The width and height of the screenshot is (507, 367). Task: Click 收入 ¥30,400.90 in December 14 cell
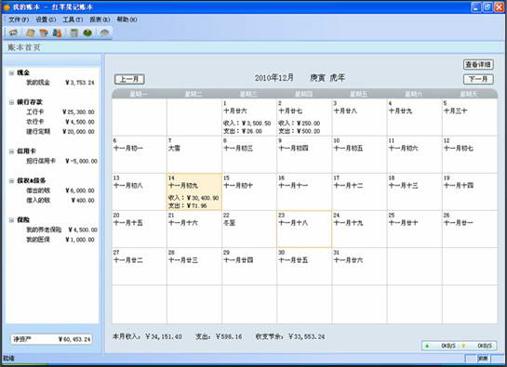193,198
